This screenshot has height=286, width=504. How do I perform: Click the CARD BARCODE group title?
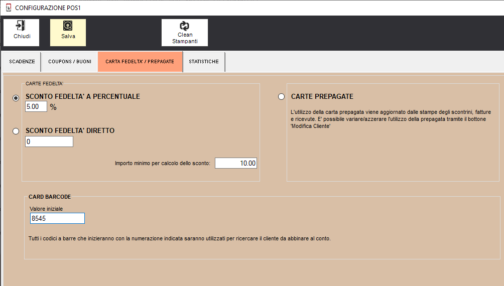click(x=50, y=197)
